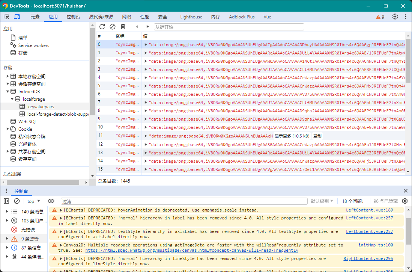Click the warnings count badge showing 9
412x272 pixels.
(380, 17)
